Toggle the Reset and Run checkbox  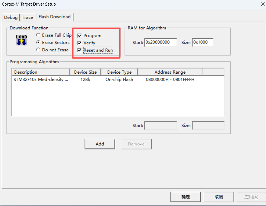pyautogui.click(x=95, y=50)
